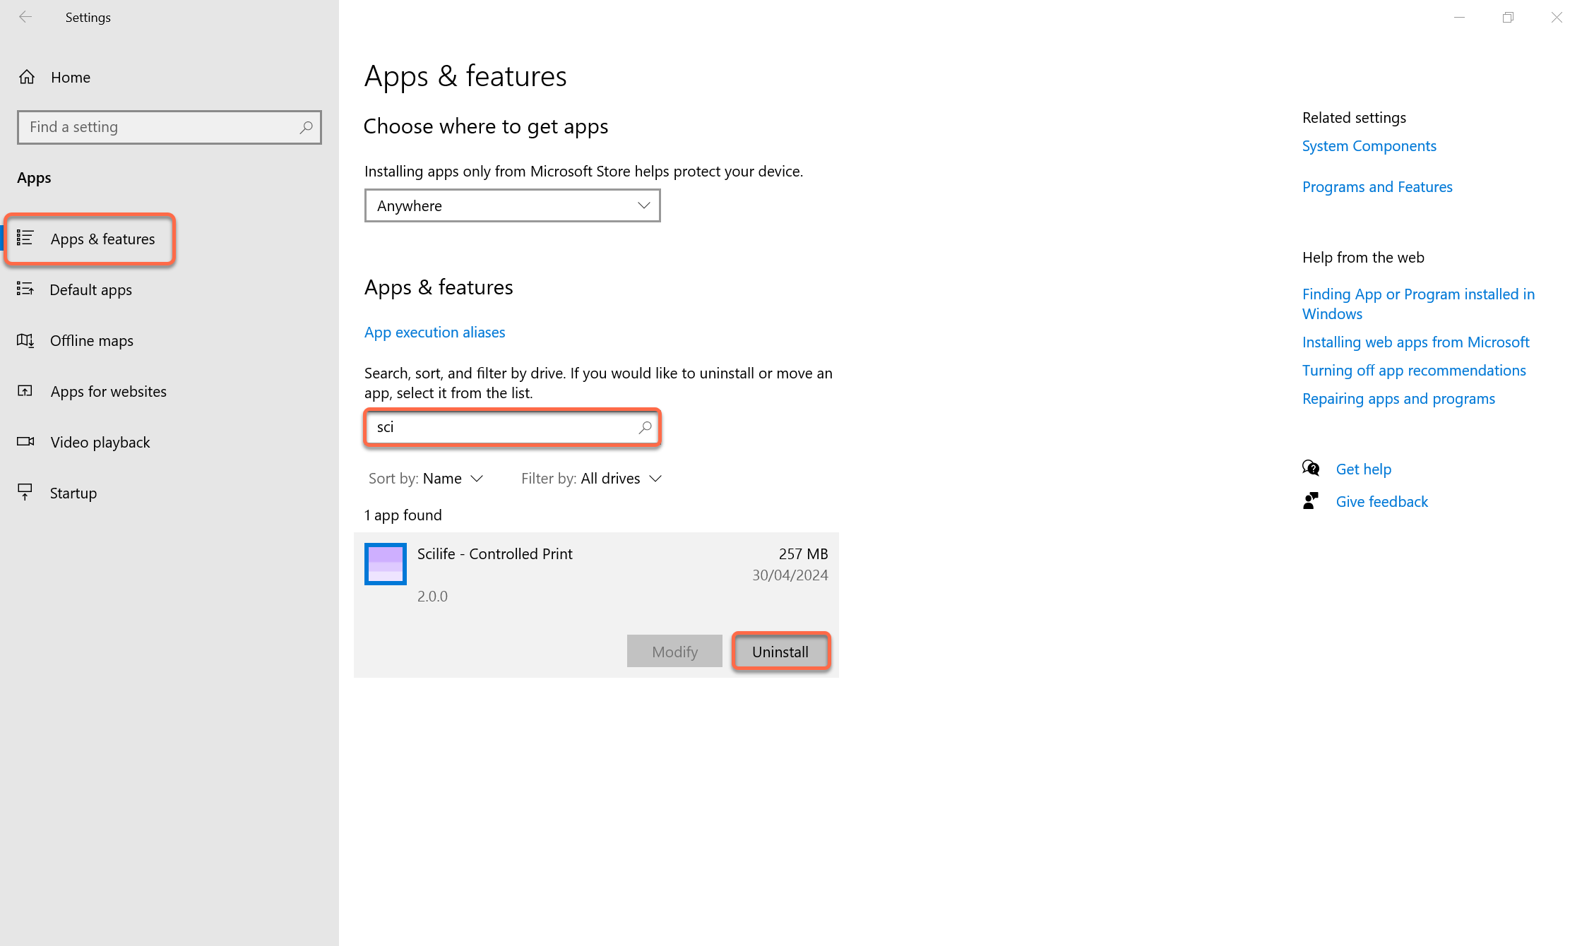Image resolution: width=1582 pixels, height=946 pixels.
Task: Open Programs and Features link
Action: pyautogui.click(x=1377, y=186)
